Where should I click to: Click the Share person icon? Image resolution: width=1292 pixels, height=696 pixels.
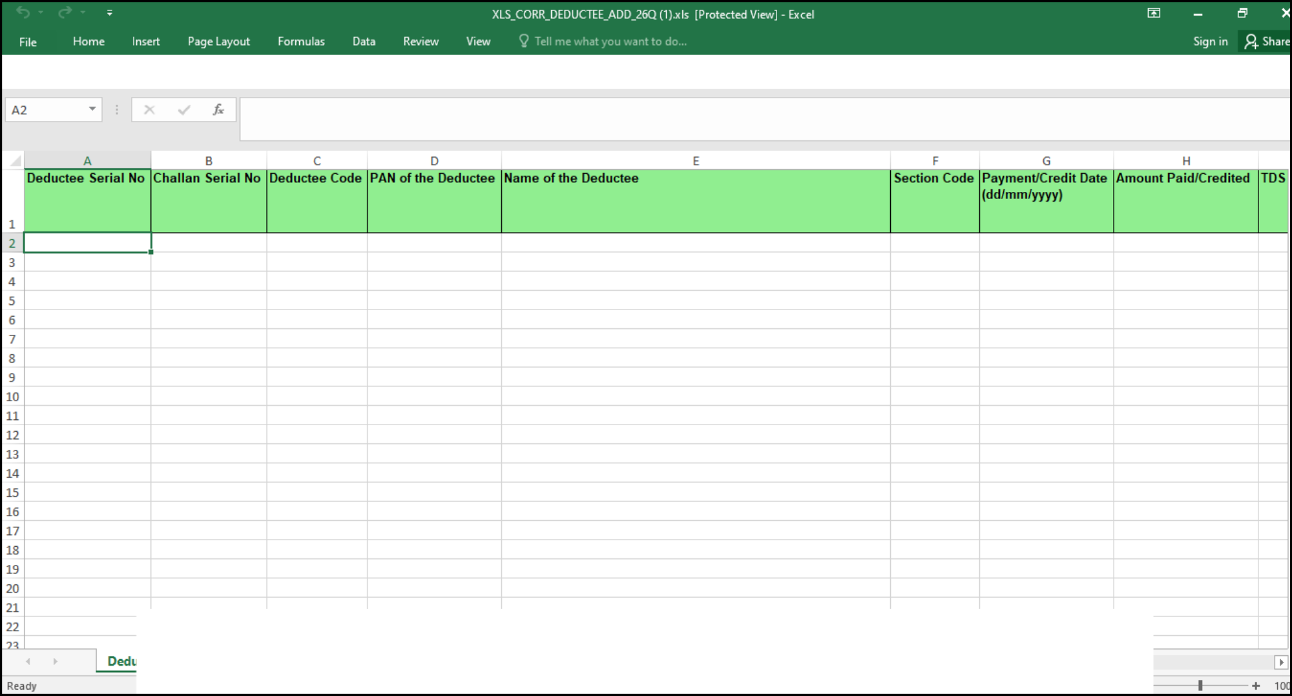point(1251,41)
